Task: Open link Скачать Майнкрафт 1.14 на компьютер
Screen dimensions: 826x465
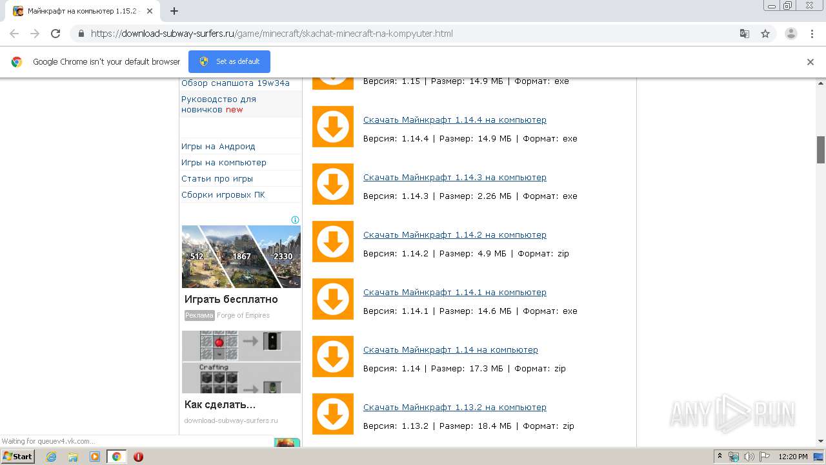Action: pos(450,350)
